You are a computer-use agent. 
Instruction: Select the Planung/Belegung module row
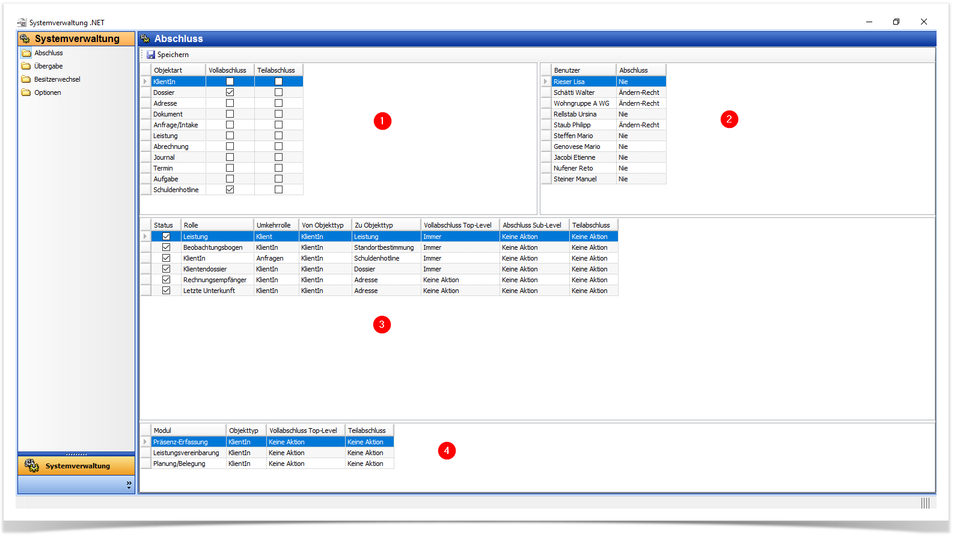(267, 464)
